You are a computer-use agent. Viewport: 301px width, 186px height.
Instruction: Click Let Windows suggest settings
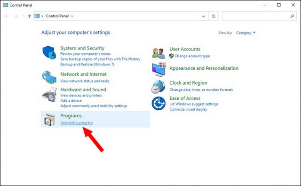(x=194, y=104)
